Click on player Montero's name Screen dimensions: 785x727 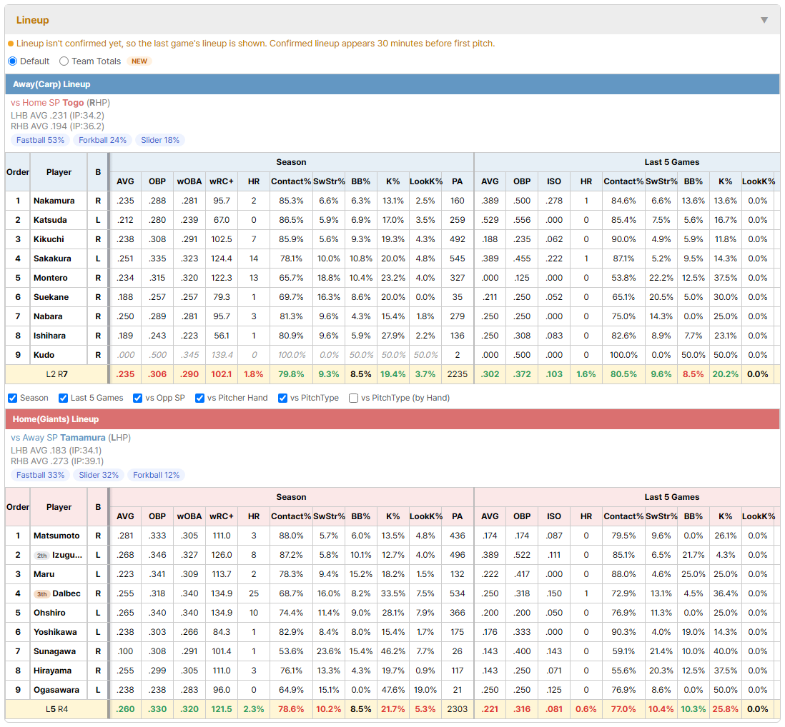pyautogui.click(x=51, y=278)
